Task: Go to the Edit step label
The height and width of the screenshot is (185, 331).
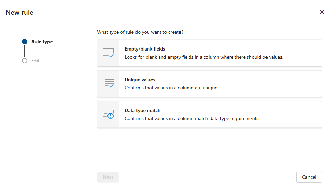Action: click(x=35, y=61)
